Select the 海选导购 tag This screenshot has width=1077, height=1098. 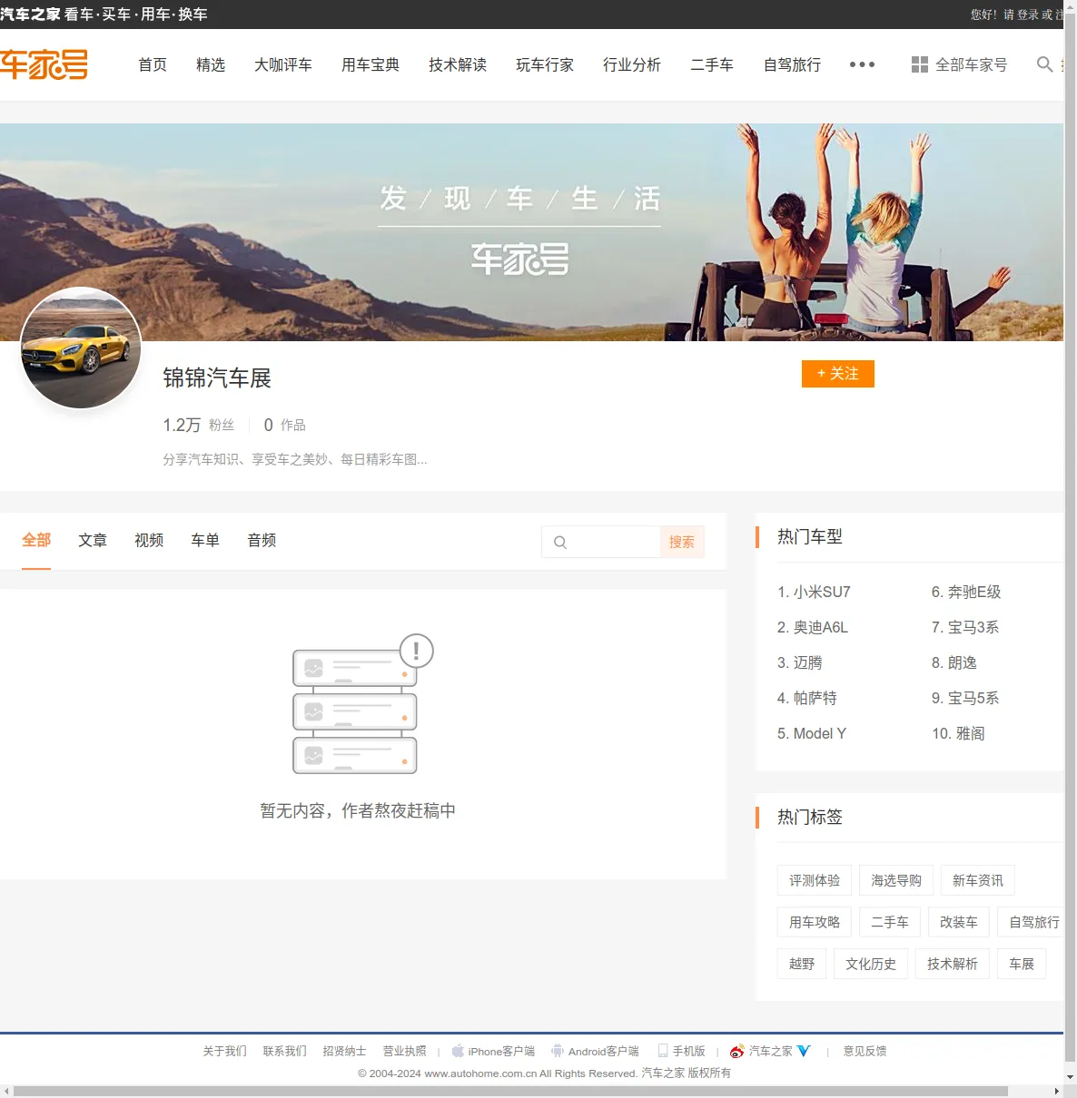896,880
